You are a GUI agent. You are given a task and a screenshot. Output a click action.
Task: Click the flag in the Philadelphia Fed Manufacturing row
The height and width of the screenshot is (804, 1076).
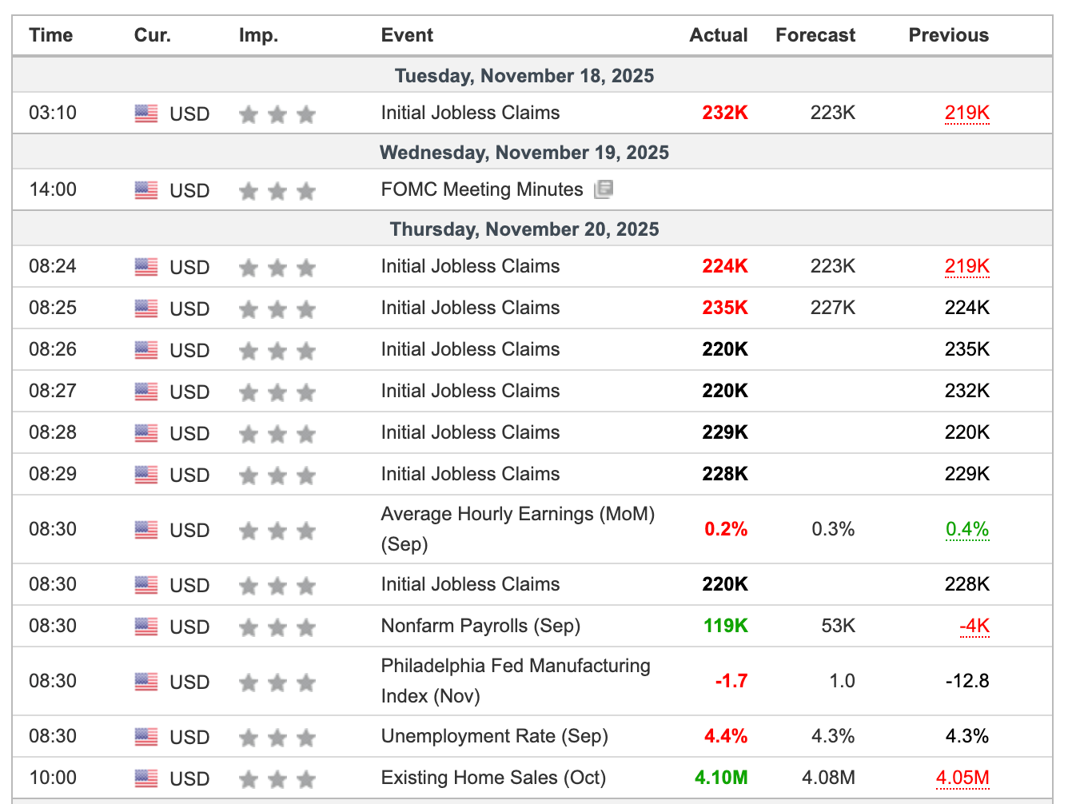pyautogui.click(x=146, y=682)
